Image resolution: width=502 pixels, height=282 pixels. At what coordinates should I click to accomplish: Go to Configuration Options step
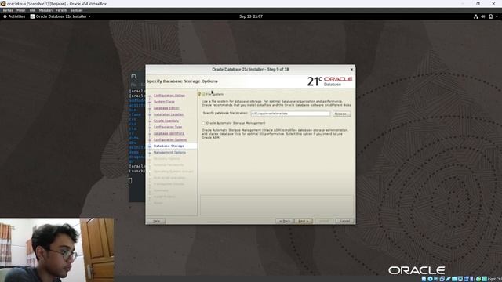pyautogui.click(x=170, y=139)
